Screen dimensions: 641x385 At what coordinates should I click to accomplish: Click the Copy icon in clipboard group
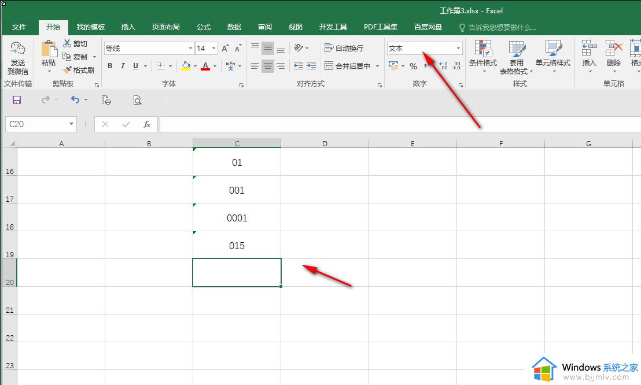coord(67,57)
